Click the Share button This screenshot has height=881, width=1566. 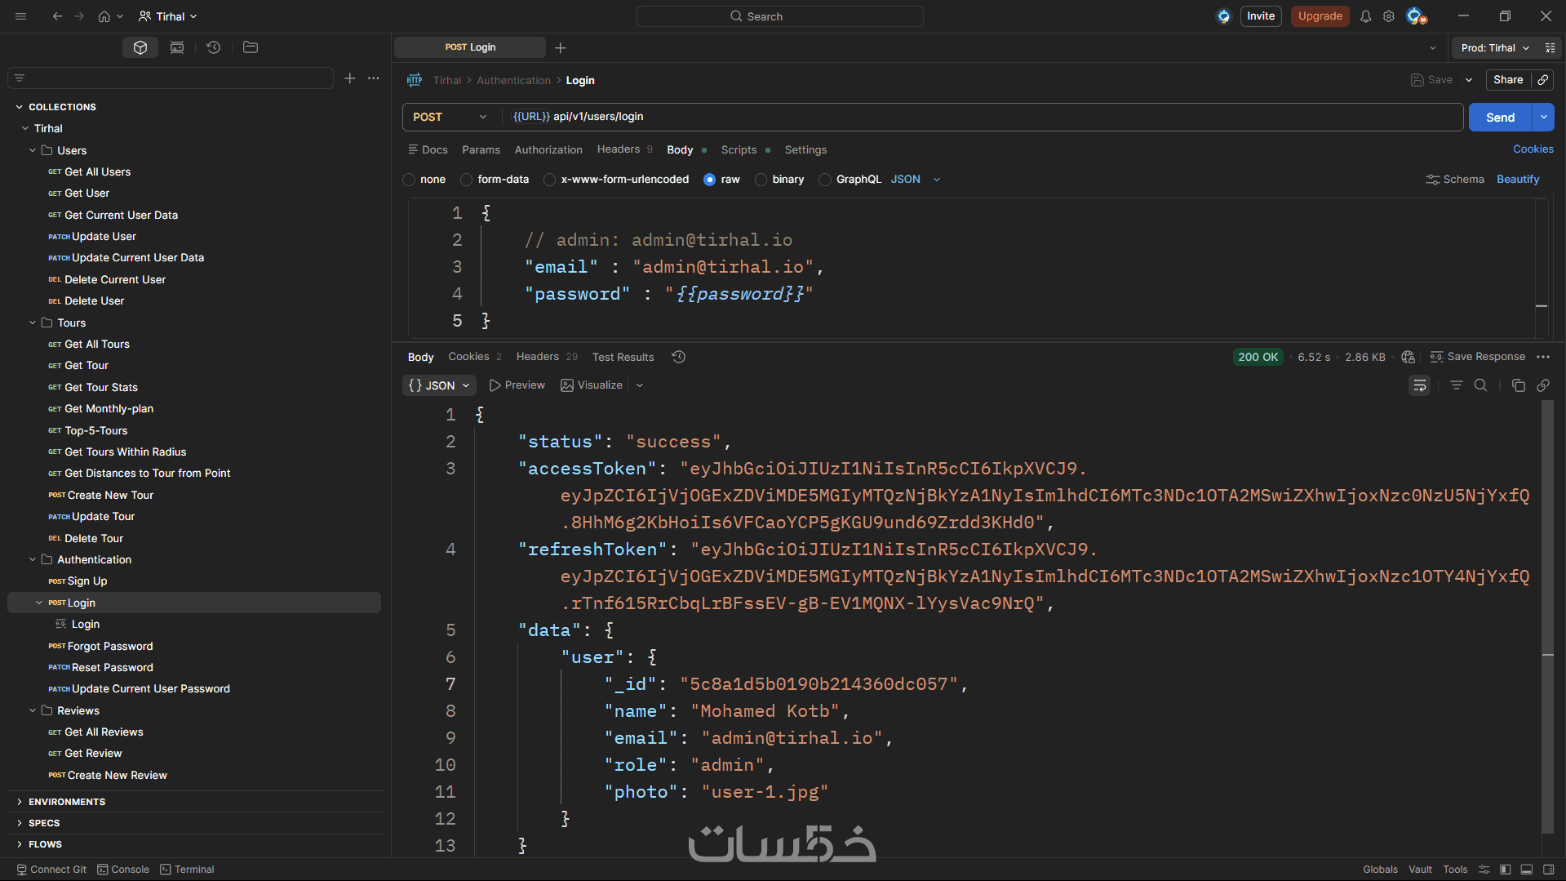click(x=1508, y=80)
